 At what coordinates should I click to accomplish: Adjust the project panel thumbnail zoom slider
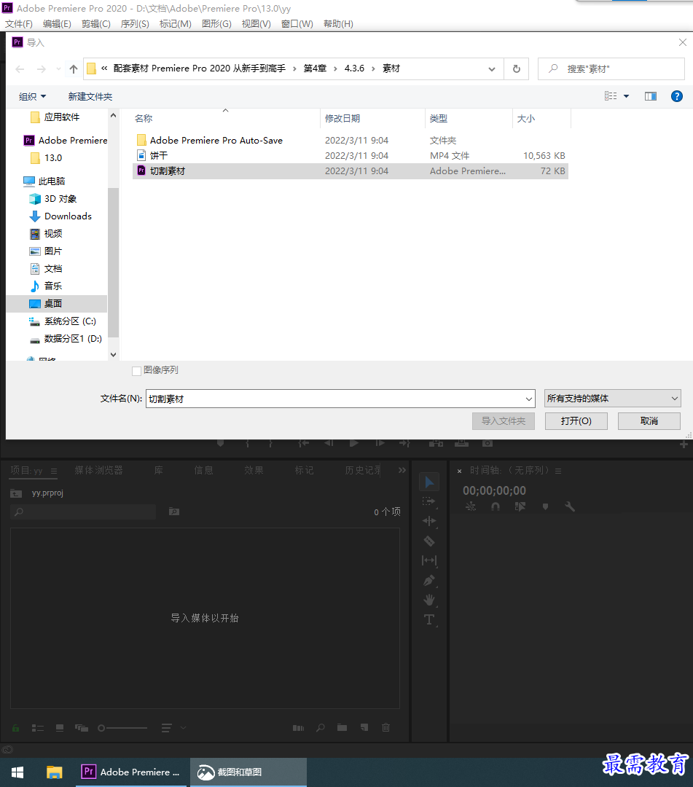(x=123, y=728)
